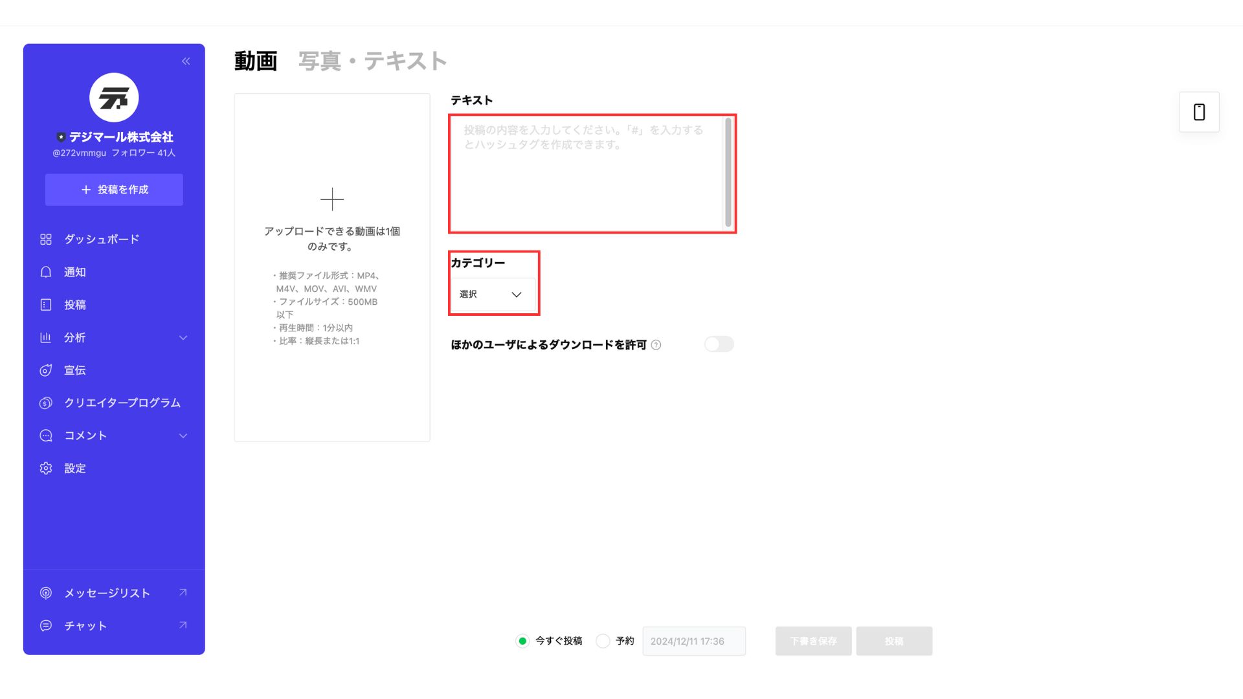Click the video upload drop area text
The height and width of the screenshot is (699, 1243).
[332, 239]
